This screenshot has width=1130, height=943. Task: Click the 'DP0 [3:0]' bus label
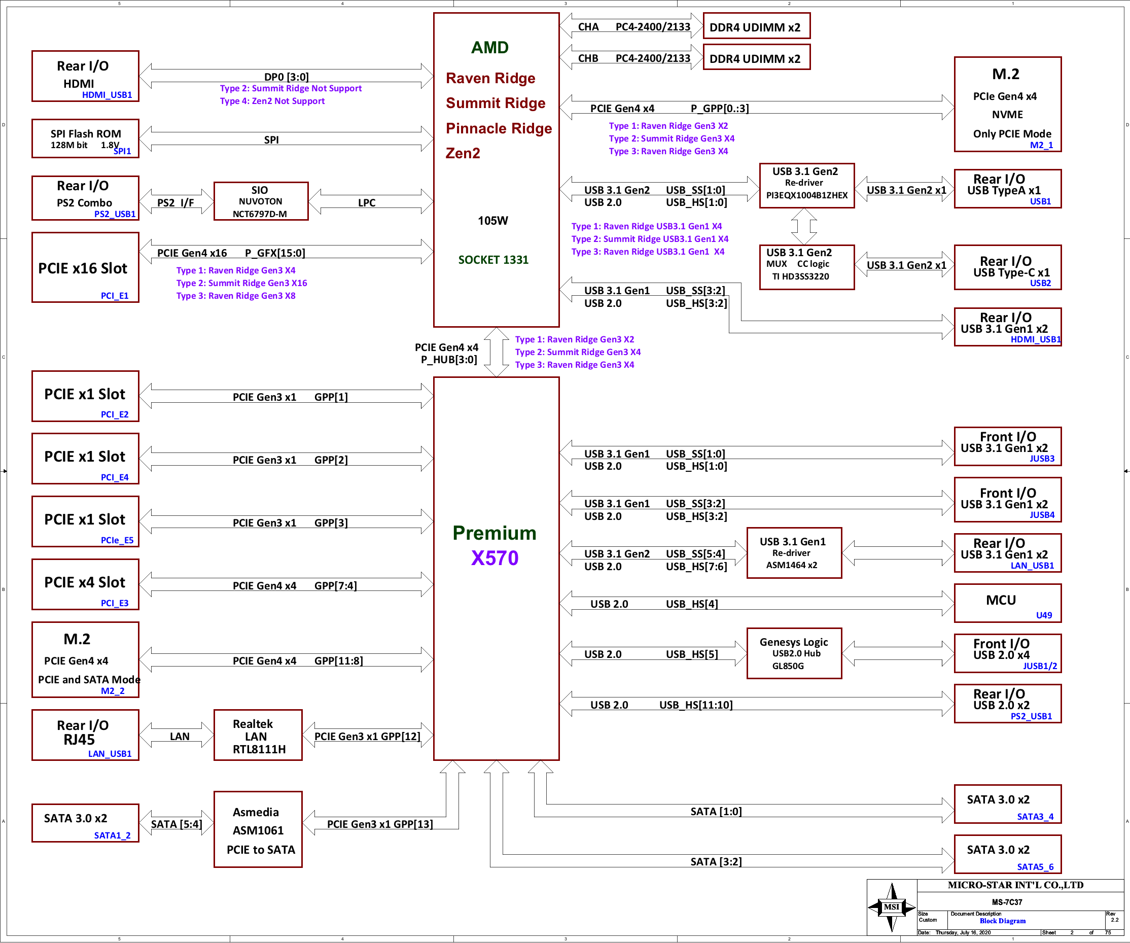point(286,77)
